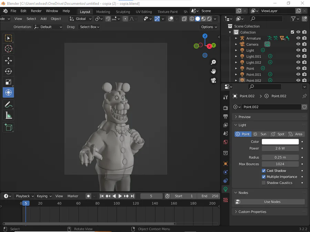Open the Render menu

click(36, 11)
